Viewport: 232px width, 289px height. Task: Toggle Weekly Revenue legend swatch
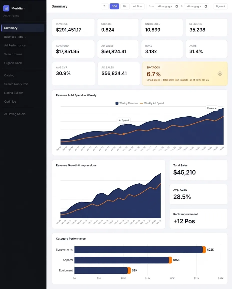[x=117, y=103]
